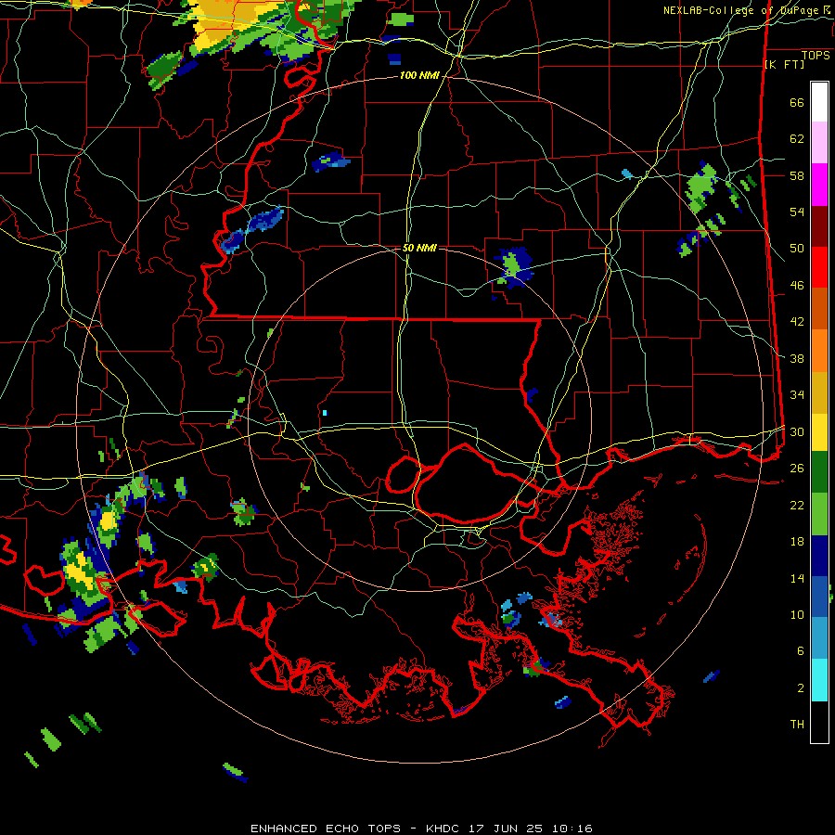This screenshot has width=835, height=835.
Task: Click the "TH" legend label
Action: 797,725
